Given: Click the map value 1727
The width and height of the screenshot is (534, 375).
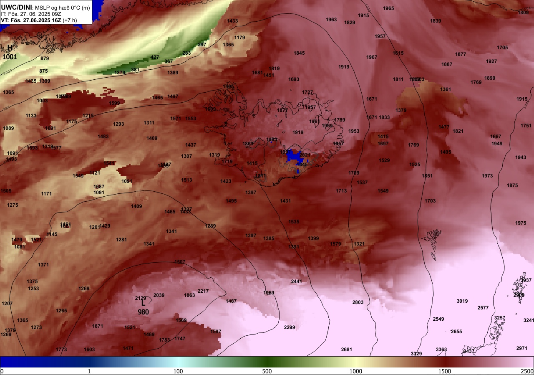Looking at the screenshot, I should 307,92.
